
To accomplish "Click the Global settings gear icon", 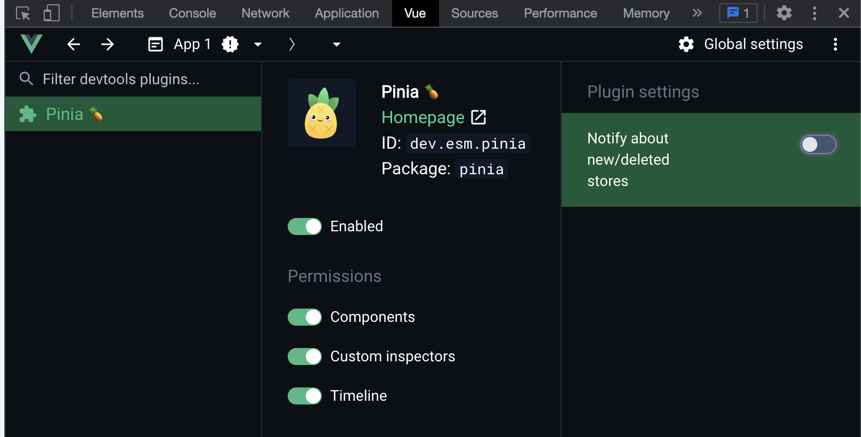I will [x=686, y=44].
